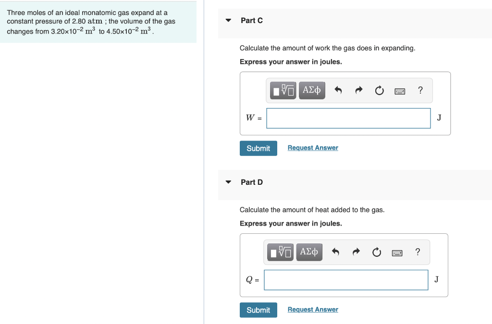Screen dimensions: 492x324
Task: Submit the Part D answer
Action: (x=258, y=310)
